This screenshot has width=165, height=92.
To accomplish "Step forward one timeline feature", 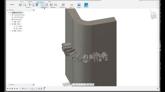I will [x=15, y=89].
